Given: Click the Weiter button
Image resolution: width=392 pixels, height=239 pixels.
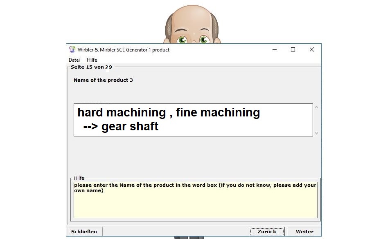Looking at the screenshot, I should click(x=304, y=232).
